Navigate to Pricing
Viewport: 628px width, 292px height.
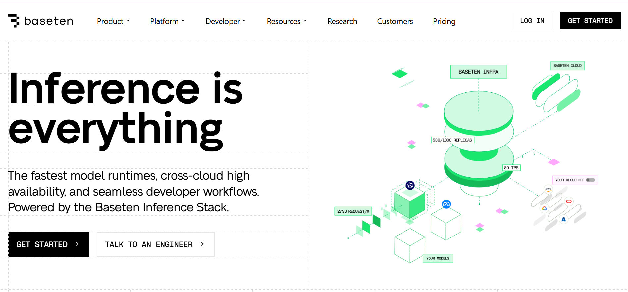444,21
